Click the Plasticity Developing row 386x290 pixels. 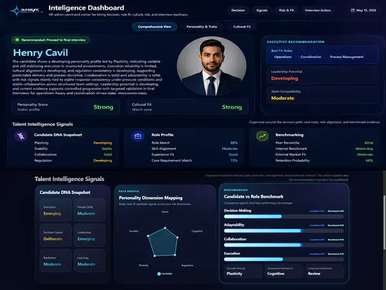click(73, 143)
